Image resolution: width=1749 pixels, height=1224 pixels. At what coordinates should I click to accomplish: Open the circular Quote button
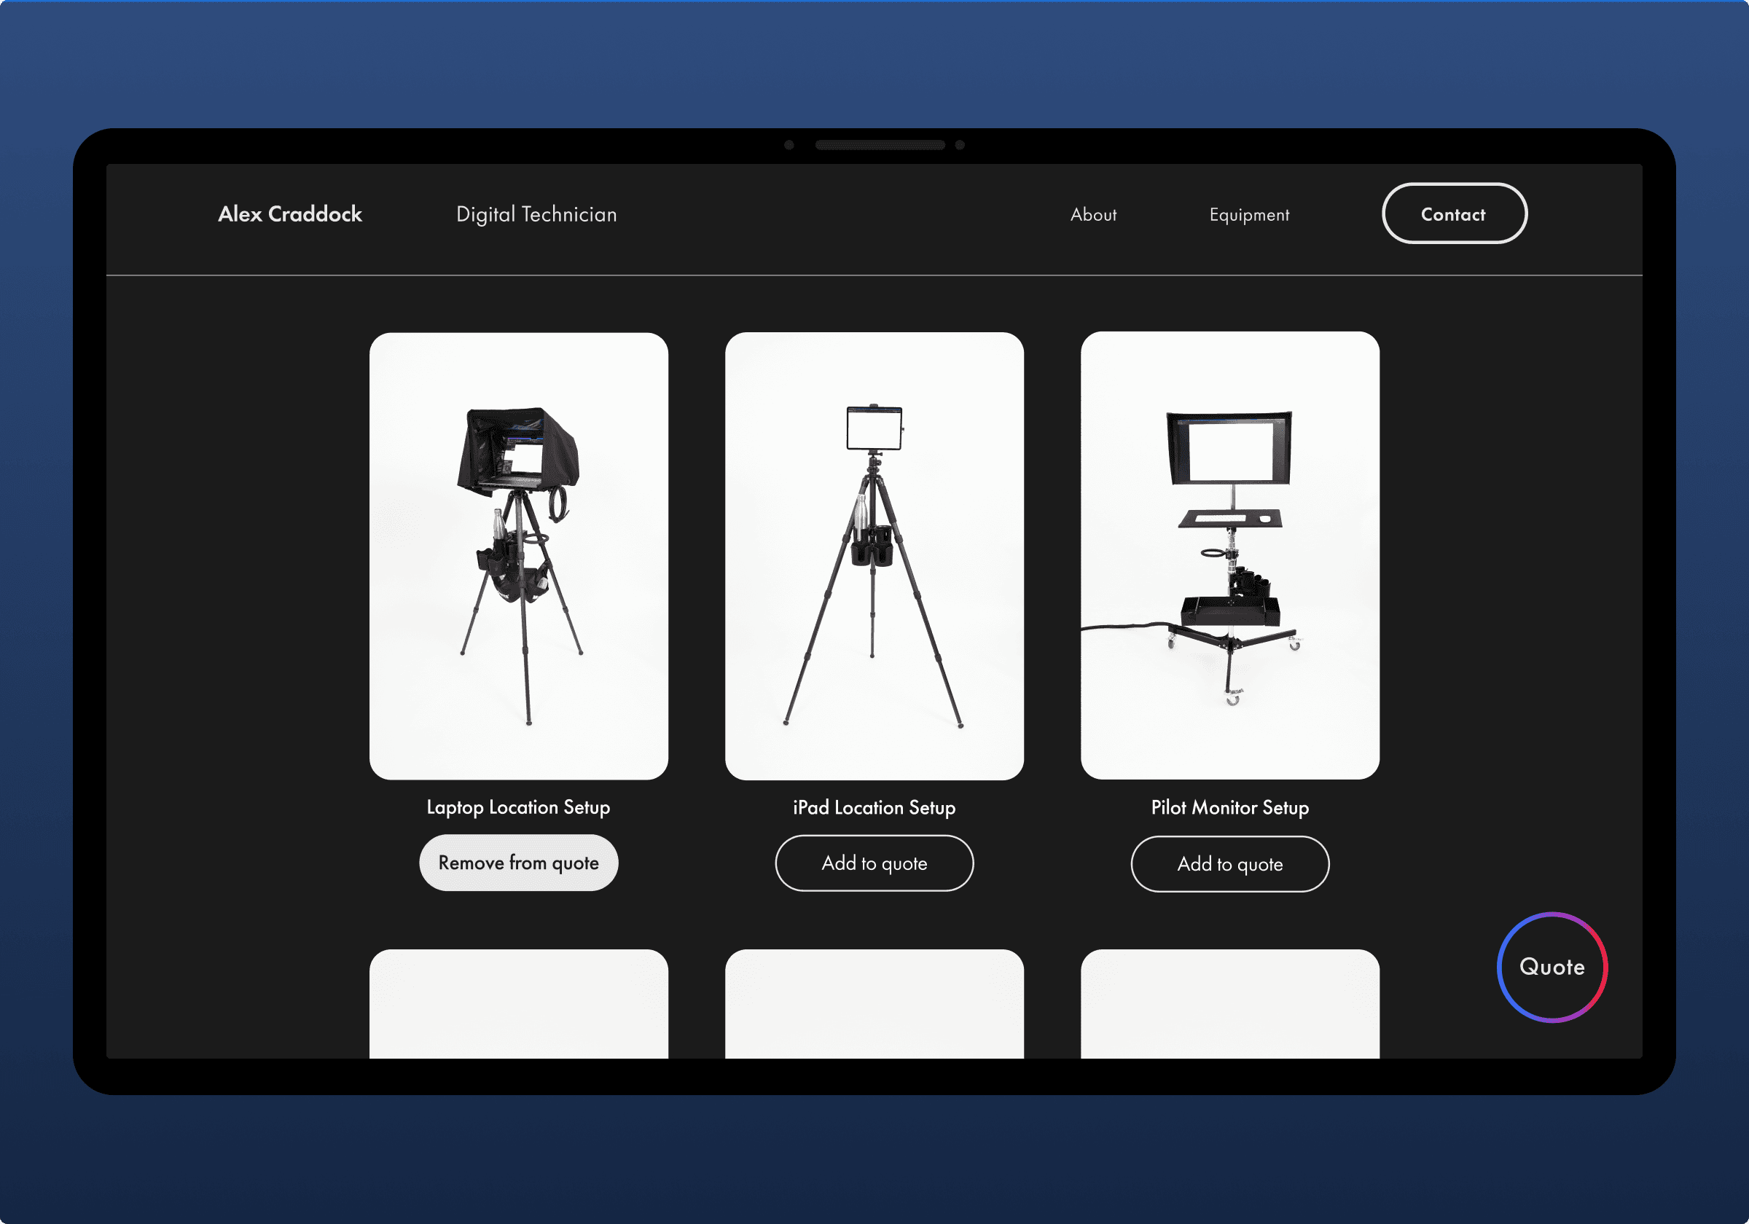[x=1552, y=967]
